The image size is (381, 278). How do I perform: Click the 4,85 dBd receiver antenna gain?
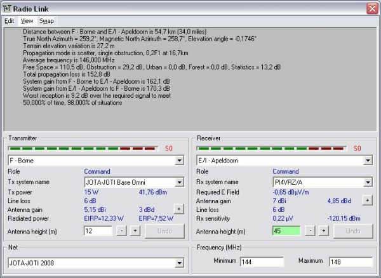tap(339, 201)
